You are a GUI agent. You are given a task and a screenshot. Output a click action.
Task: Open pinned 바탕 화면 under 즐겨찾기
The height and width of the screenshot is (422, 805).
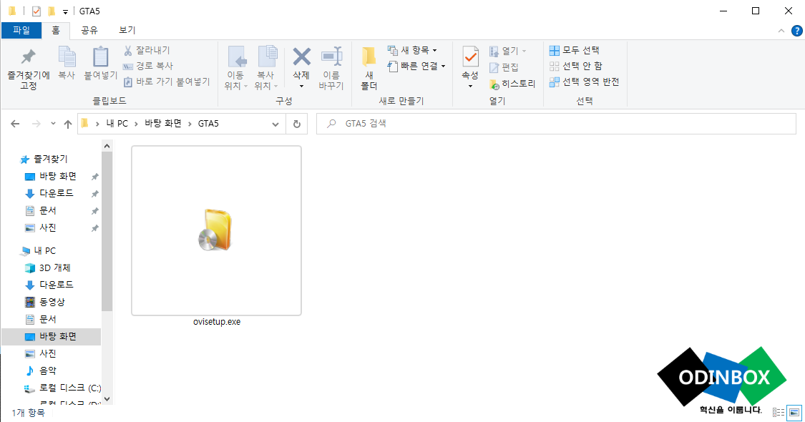(x=57, y=176)
